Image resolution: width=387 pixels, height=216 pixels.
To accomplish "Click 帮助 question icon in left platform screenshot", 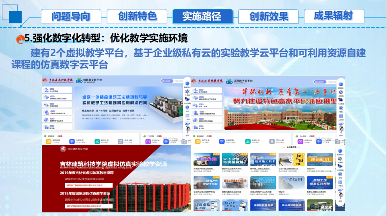I will 187,107.
